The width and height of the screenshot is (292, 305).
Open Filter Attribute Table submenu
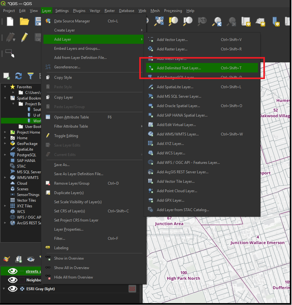(x=93, y=126)
